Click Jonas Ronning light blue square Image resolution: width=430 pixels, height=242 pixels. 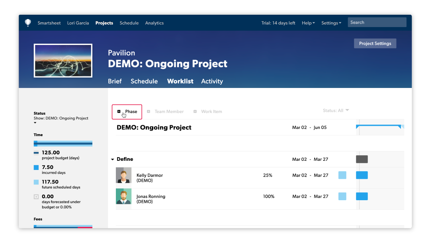tap(342, 196)
